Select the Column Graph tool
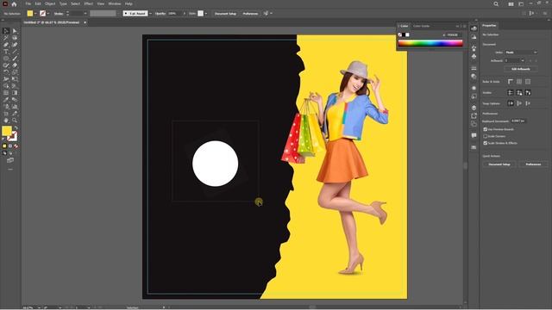This screenshot has height=310, width=552. point(15,107)
